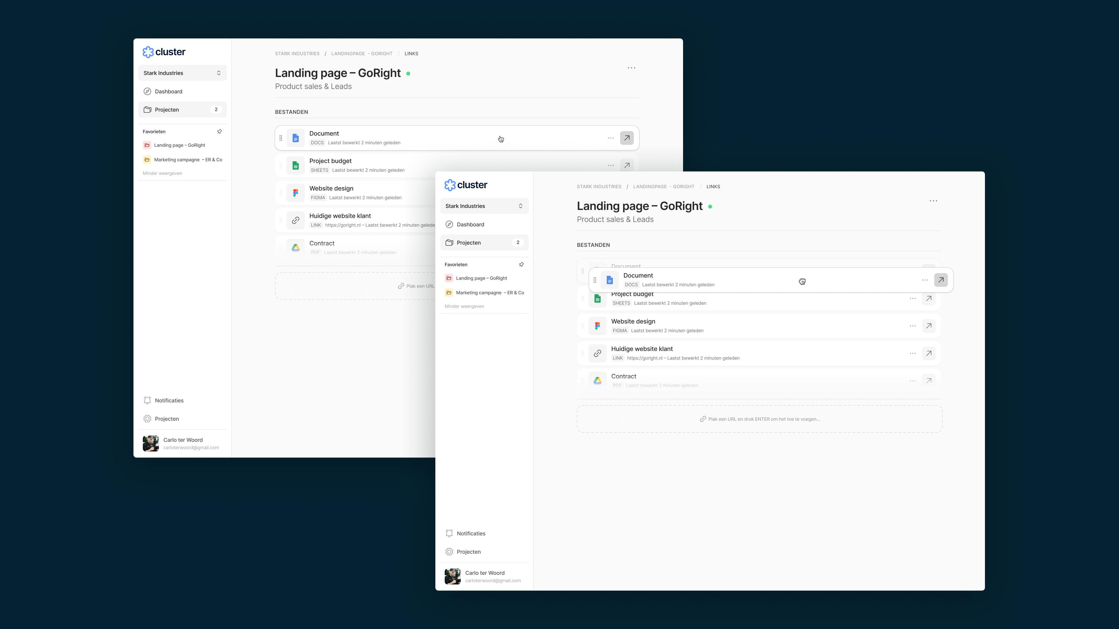Image resolution: width=1119 pixels, height=629 pixels.
Task: Click LINKS breadcrumb in back window
Action: 411,54
